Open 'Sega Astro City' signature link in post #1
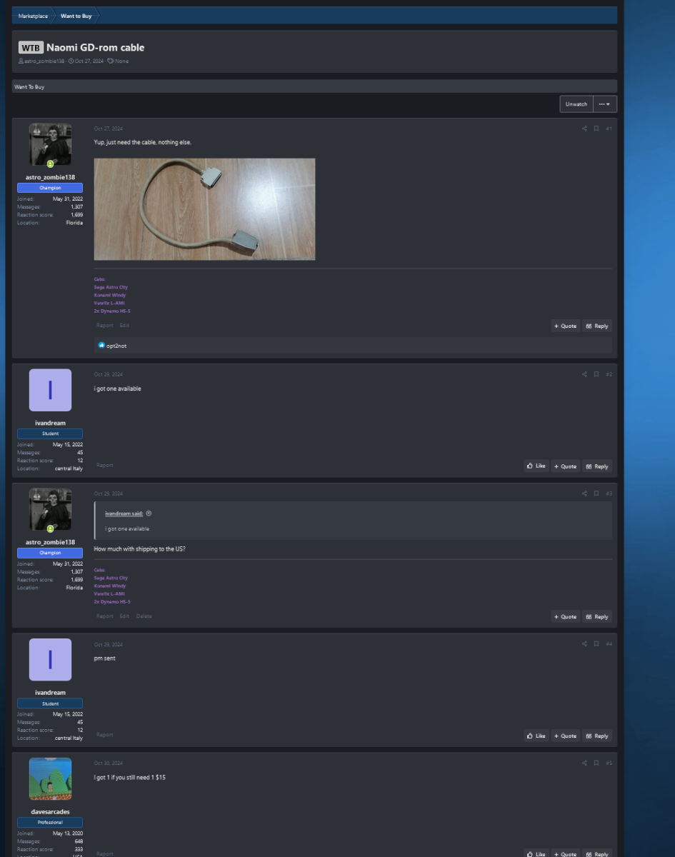Viewport: 675px width, 857px height. click(x=111, y=287)
